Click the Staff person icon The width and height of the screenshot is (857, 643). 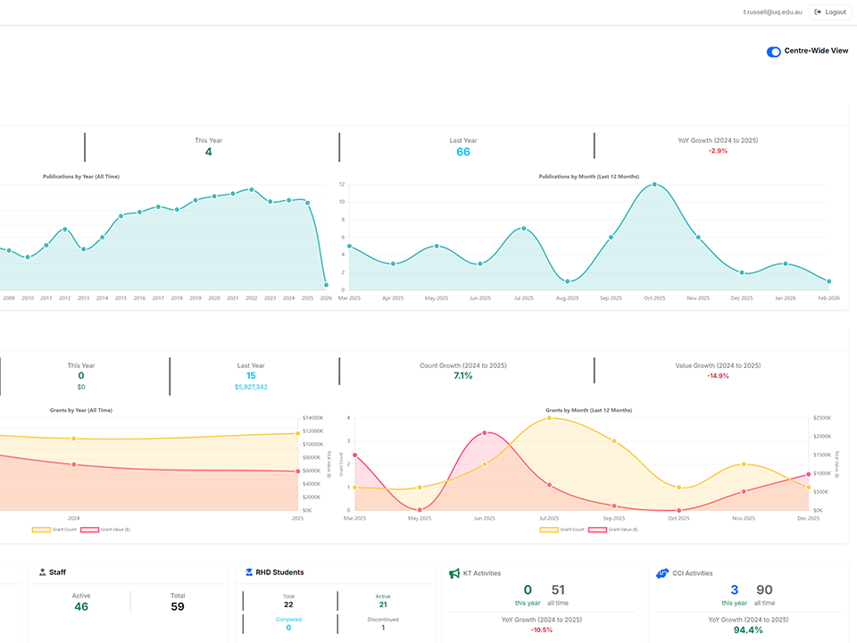click(42, 572)
